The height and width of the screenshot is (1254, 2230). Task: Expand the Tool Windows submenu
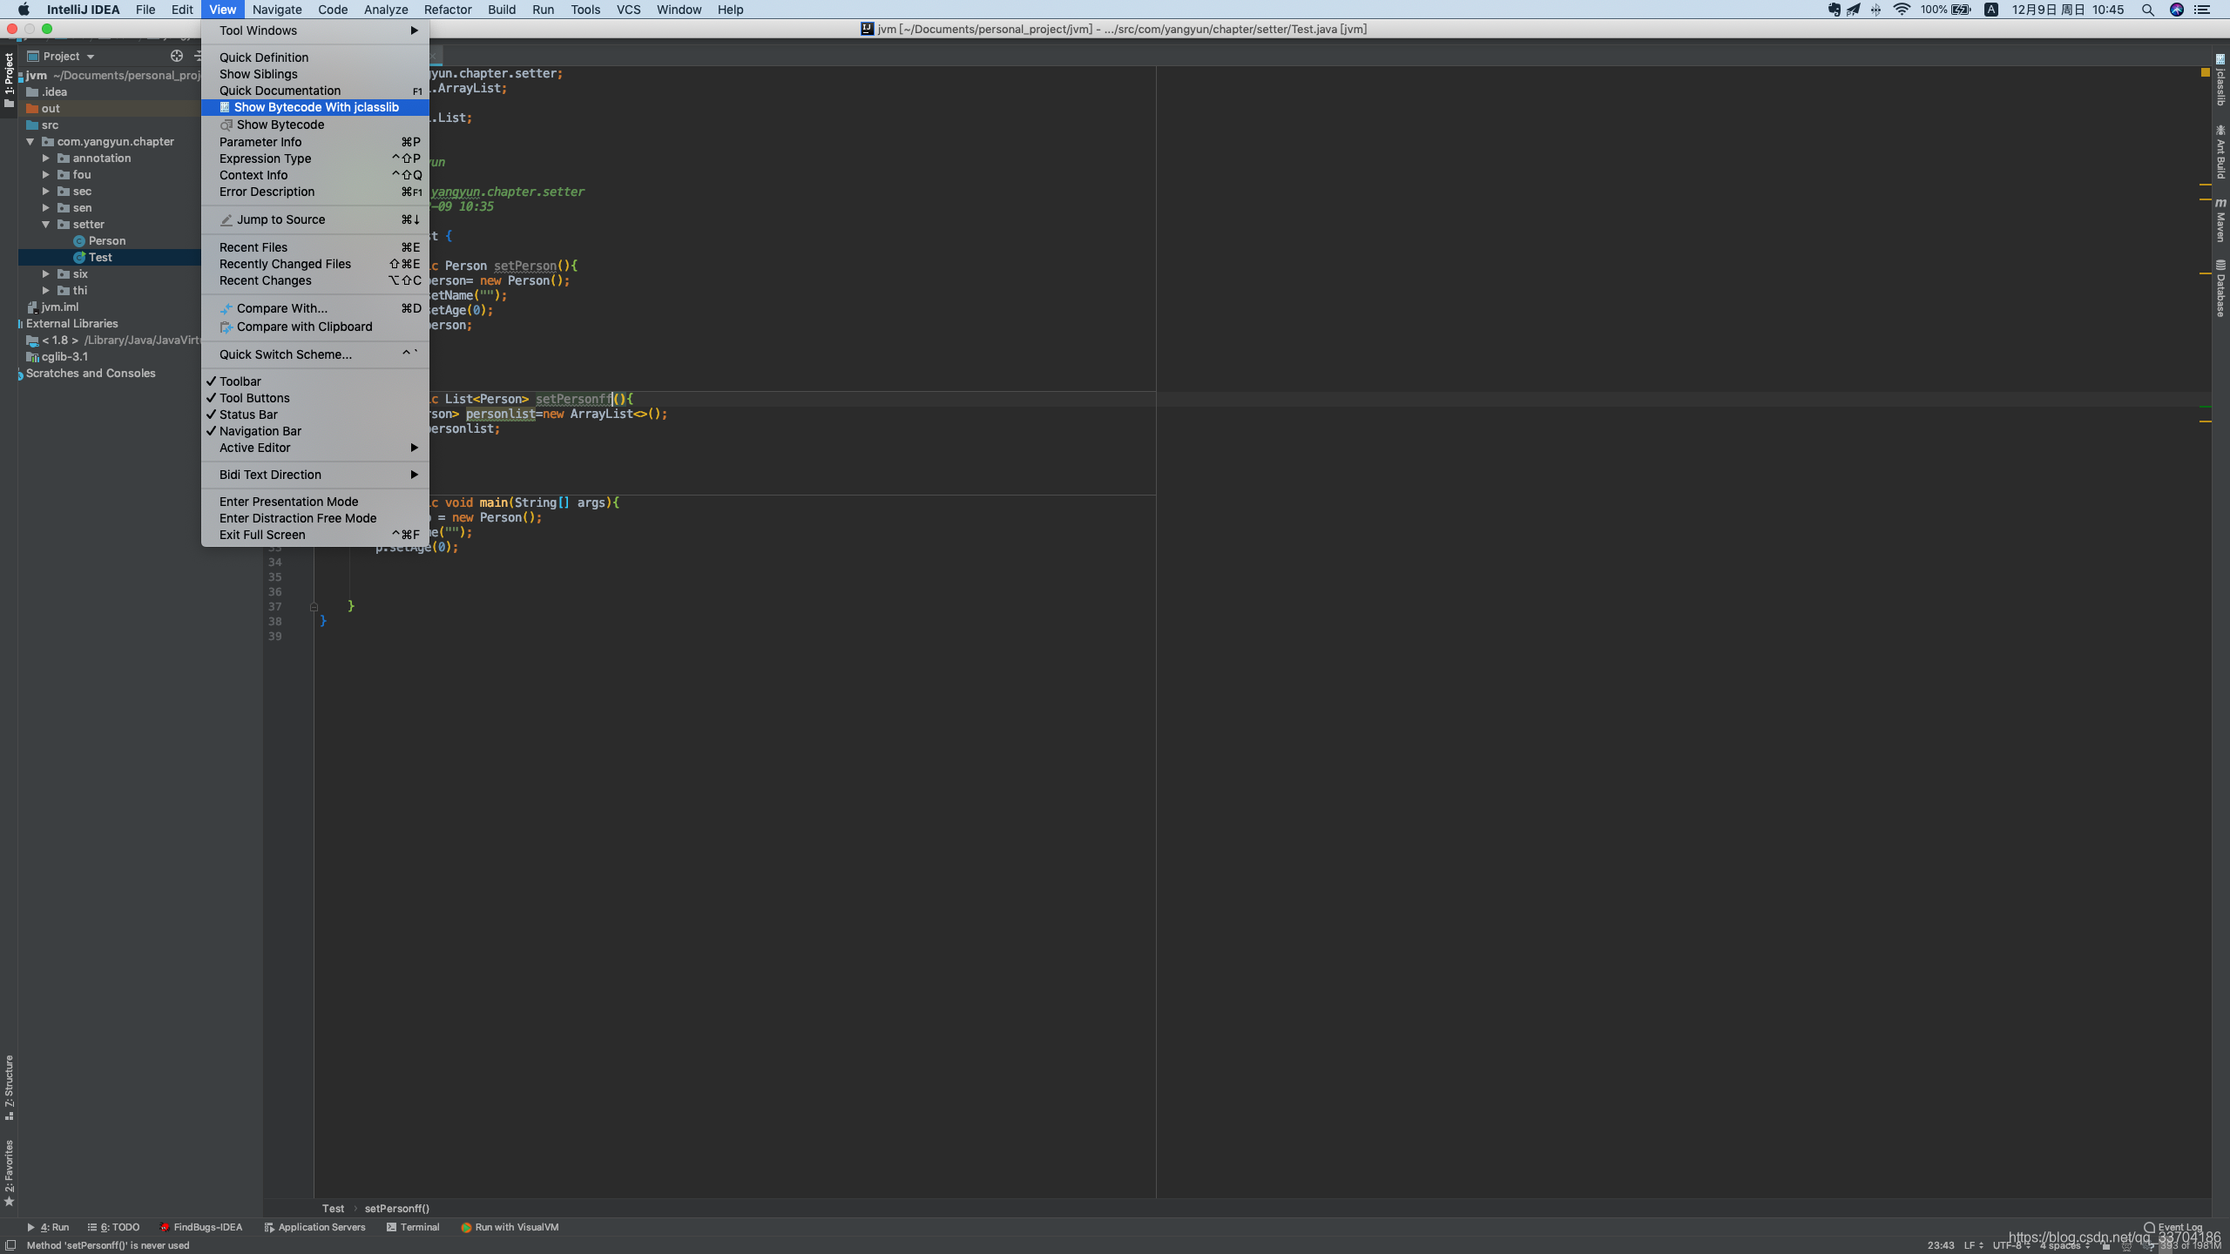click(314, 30)
